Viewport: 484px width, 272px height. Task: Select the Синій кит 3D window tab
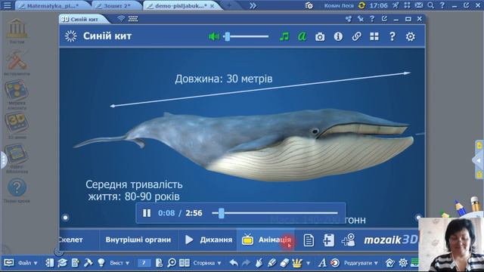(84, 19)
